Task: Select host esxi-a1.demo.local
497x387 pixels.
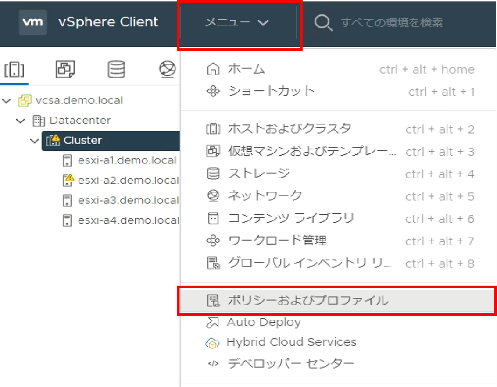Action: 127,160
